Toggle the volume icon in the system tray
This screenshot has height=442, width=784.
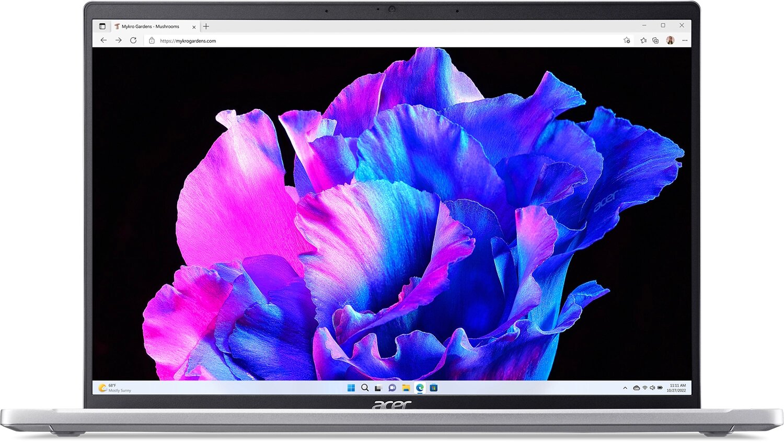pos(652,388)
